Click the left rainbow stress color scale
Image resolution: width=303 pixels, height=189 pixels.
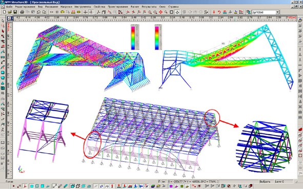click(x=133, y=37)
